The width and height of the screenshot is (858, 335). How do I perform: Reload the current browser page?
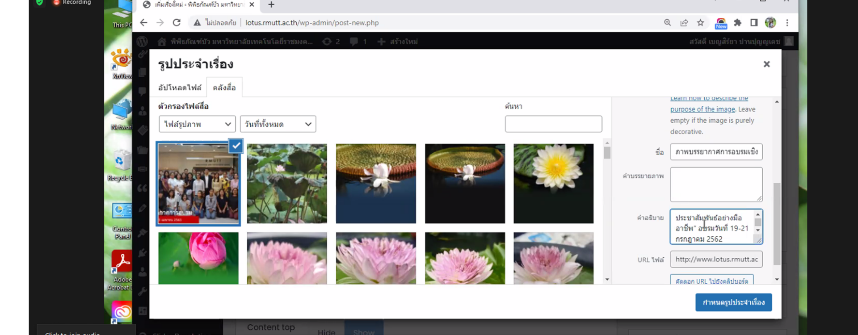point(177,23)
